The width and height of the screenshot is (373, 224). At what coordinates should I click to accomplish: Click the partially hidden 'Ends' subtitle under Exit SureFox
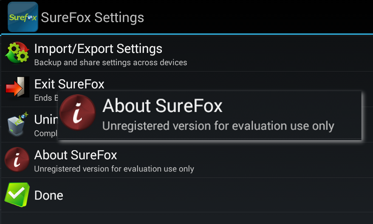46,98
